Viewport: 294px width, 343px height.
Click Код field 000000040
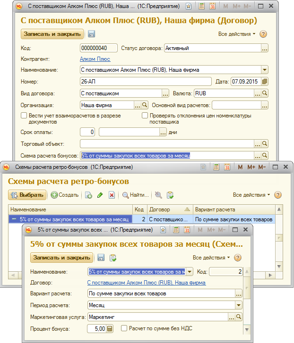(99, 48)
